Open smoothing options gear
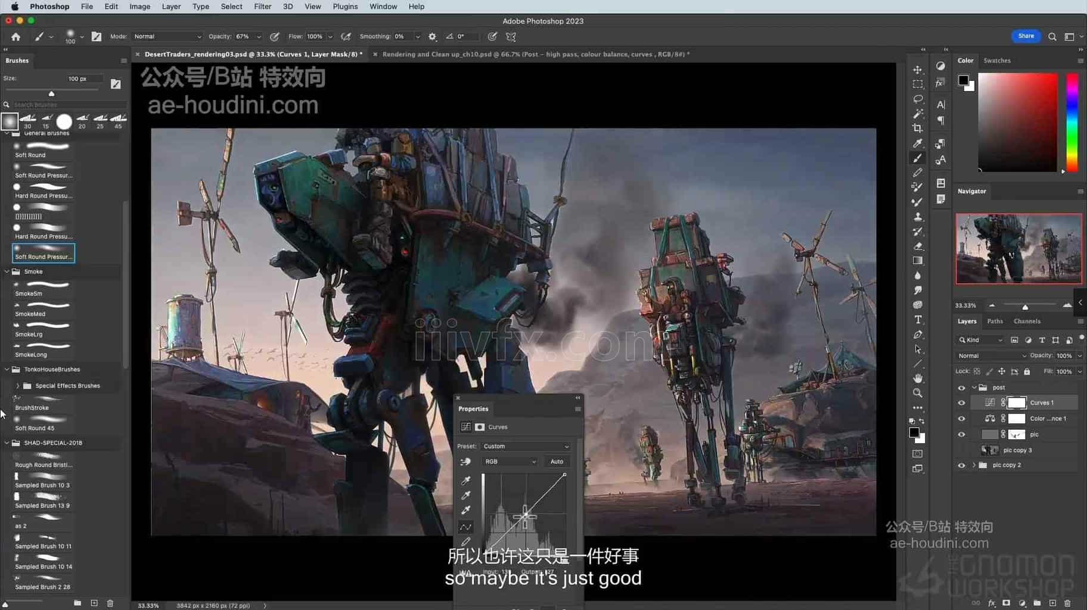This screenshot has width=1087, height=610. click(433, 36)
